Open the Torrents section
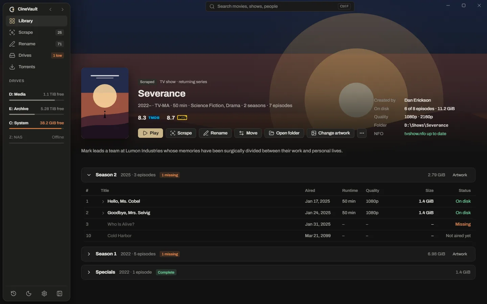This screenshot has width=487, height=304. [x=37, y=67]
